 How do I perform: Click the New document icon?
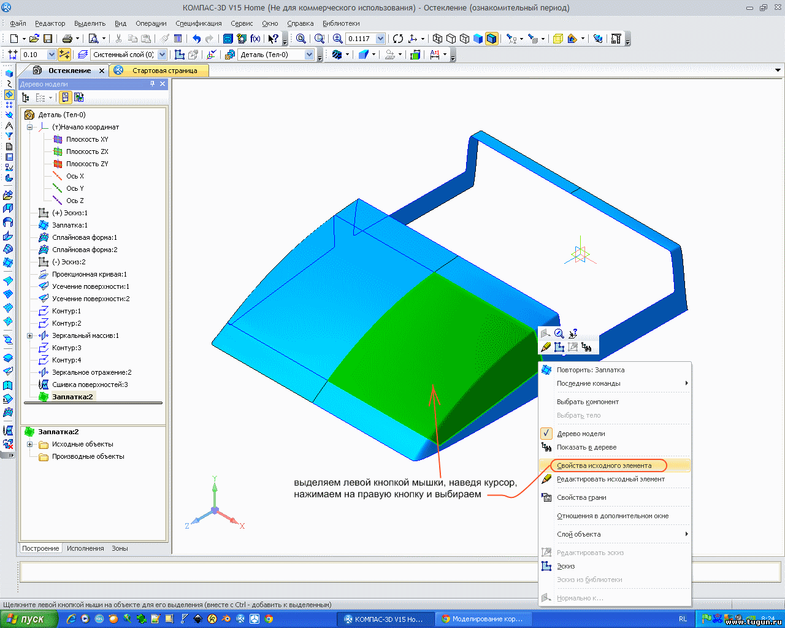[x=13, y=39]
